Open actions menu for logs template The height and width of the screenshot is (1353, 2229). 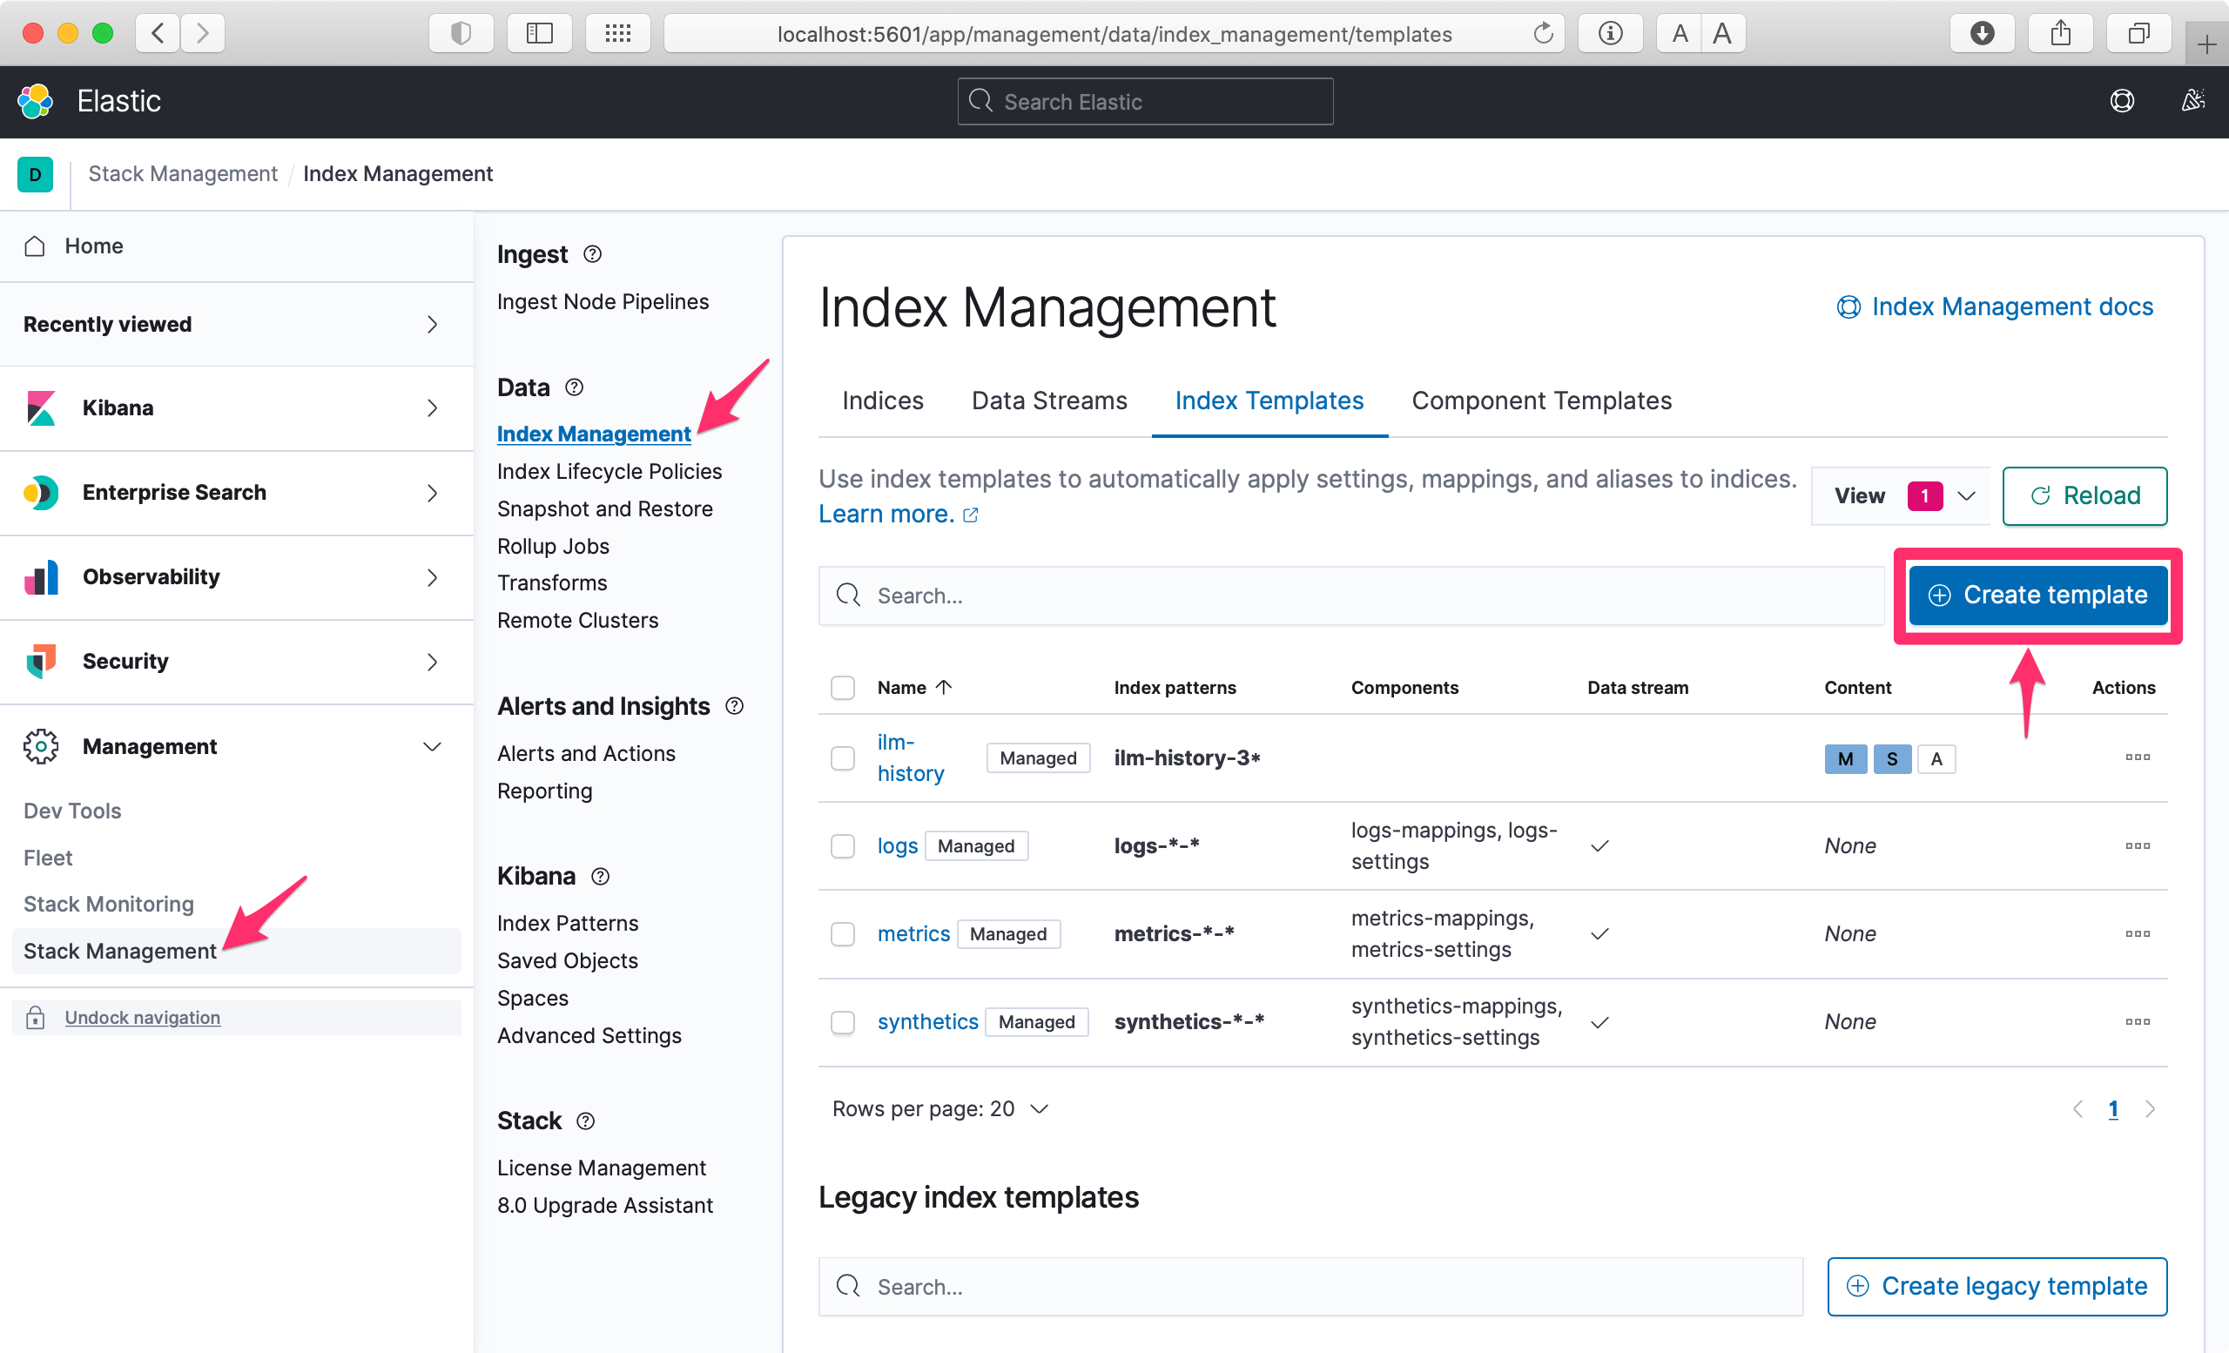coord(2137,845)
